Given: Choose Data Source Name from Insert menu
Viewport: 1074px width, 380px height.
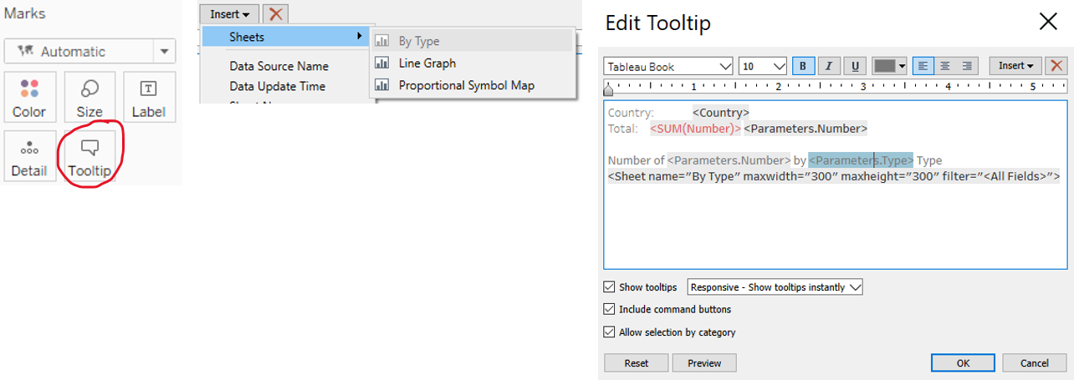Looking at the screenshot, I should coord(279,66).
